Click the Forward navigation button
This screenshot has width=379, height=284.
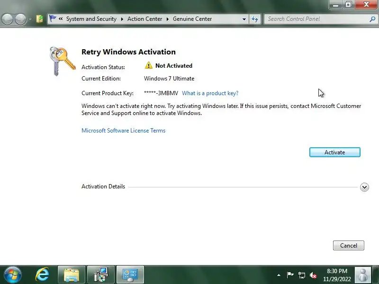(20, 19)
